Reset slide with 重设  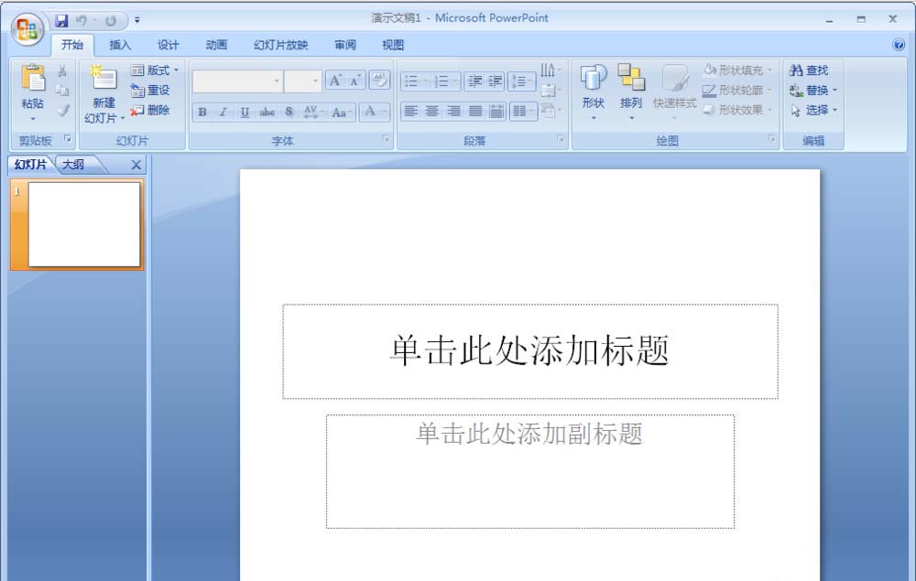(150, 91)
